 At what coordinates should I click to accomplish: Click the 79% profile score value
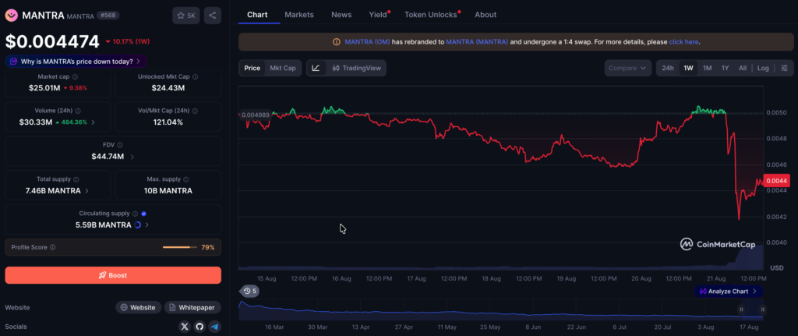207,247
